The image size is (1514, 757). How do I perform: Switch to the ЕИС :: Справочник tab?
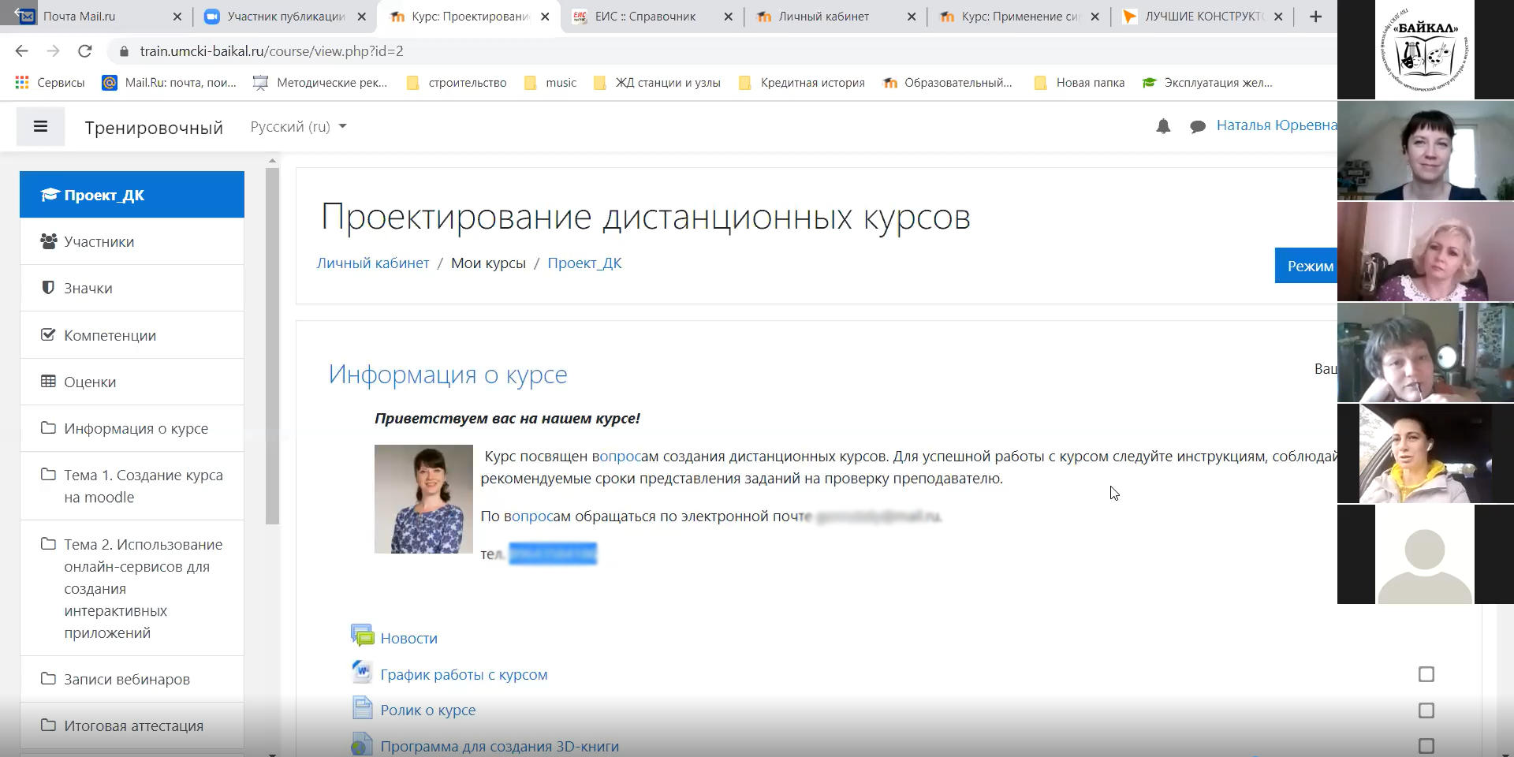tap(644, 17)
